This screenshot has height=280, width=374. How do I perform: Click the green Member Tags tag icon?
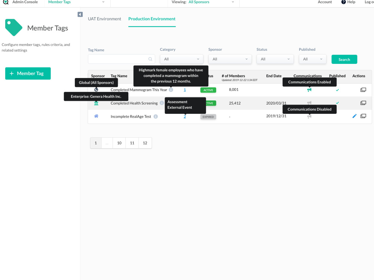click(13, 27)
